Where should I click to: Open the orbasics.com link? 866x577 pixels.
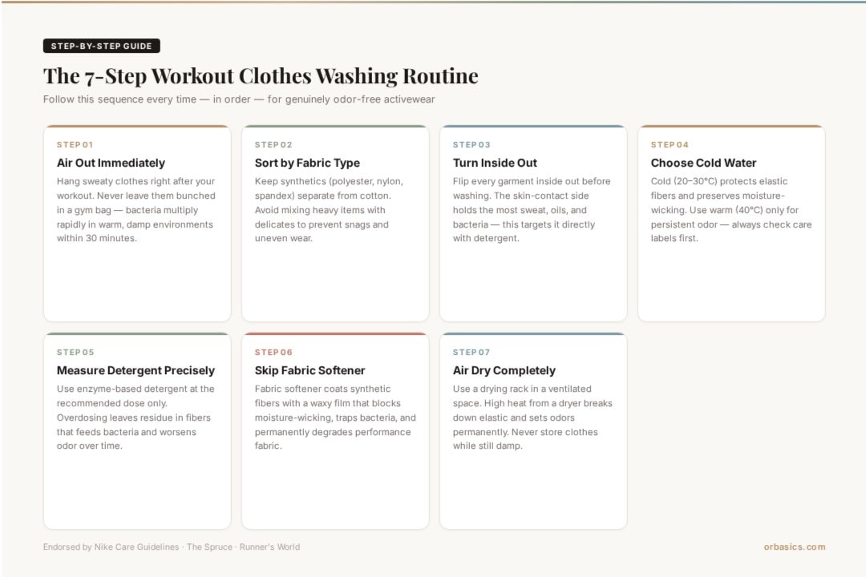coord(794,547)
